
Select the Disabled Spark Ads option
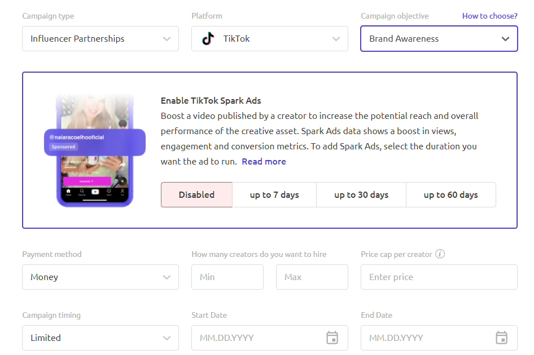click(x=196, y=195)
